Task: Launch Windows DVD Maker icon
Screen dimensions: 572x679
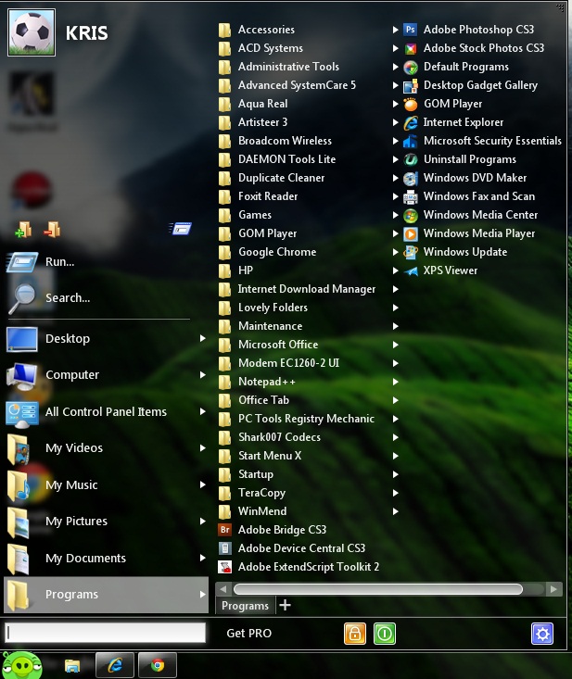Action: (410, 178)
